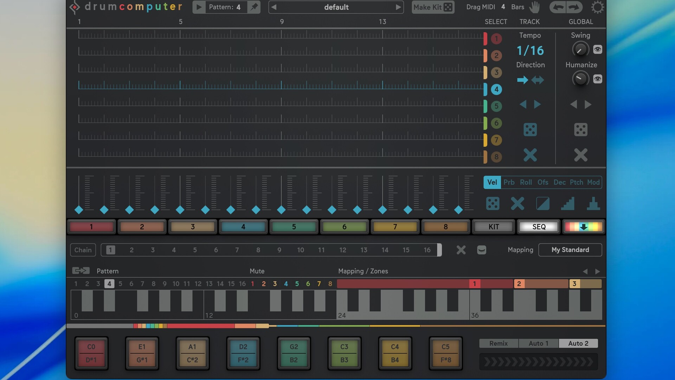The image size is (675, 380).
Task: Shift global pattern right
Action: pyautogui.click(x=588, y=104)
